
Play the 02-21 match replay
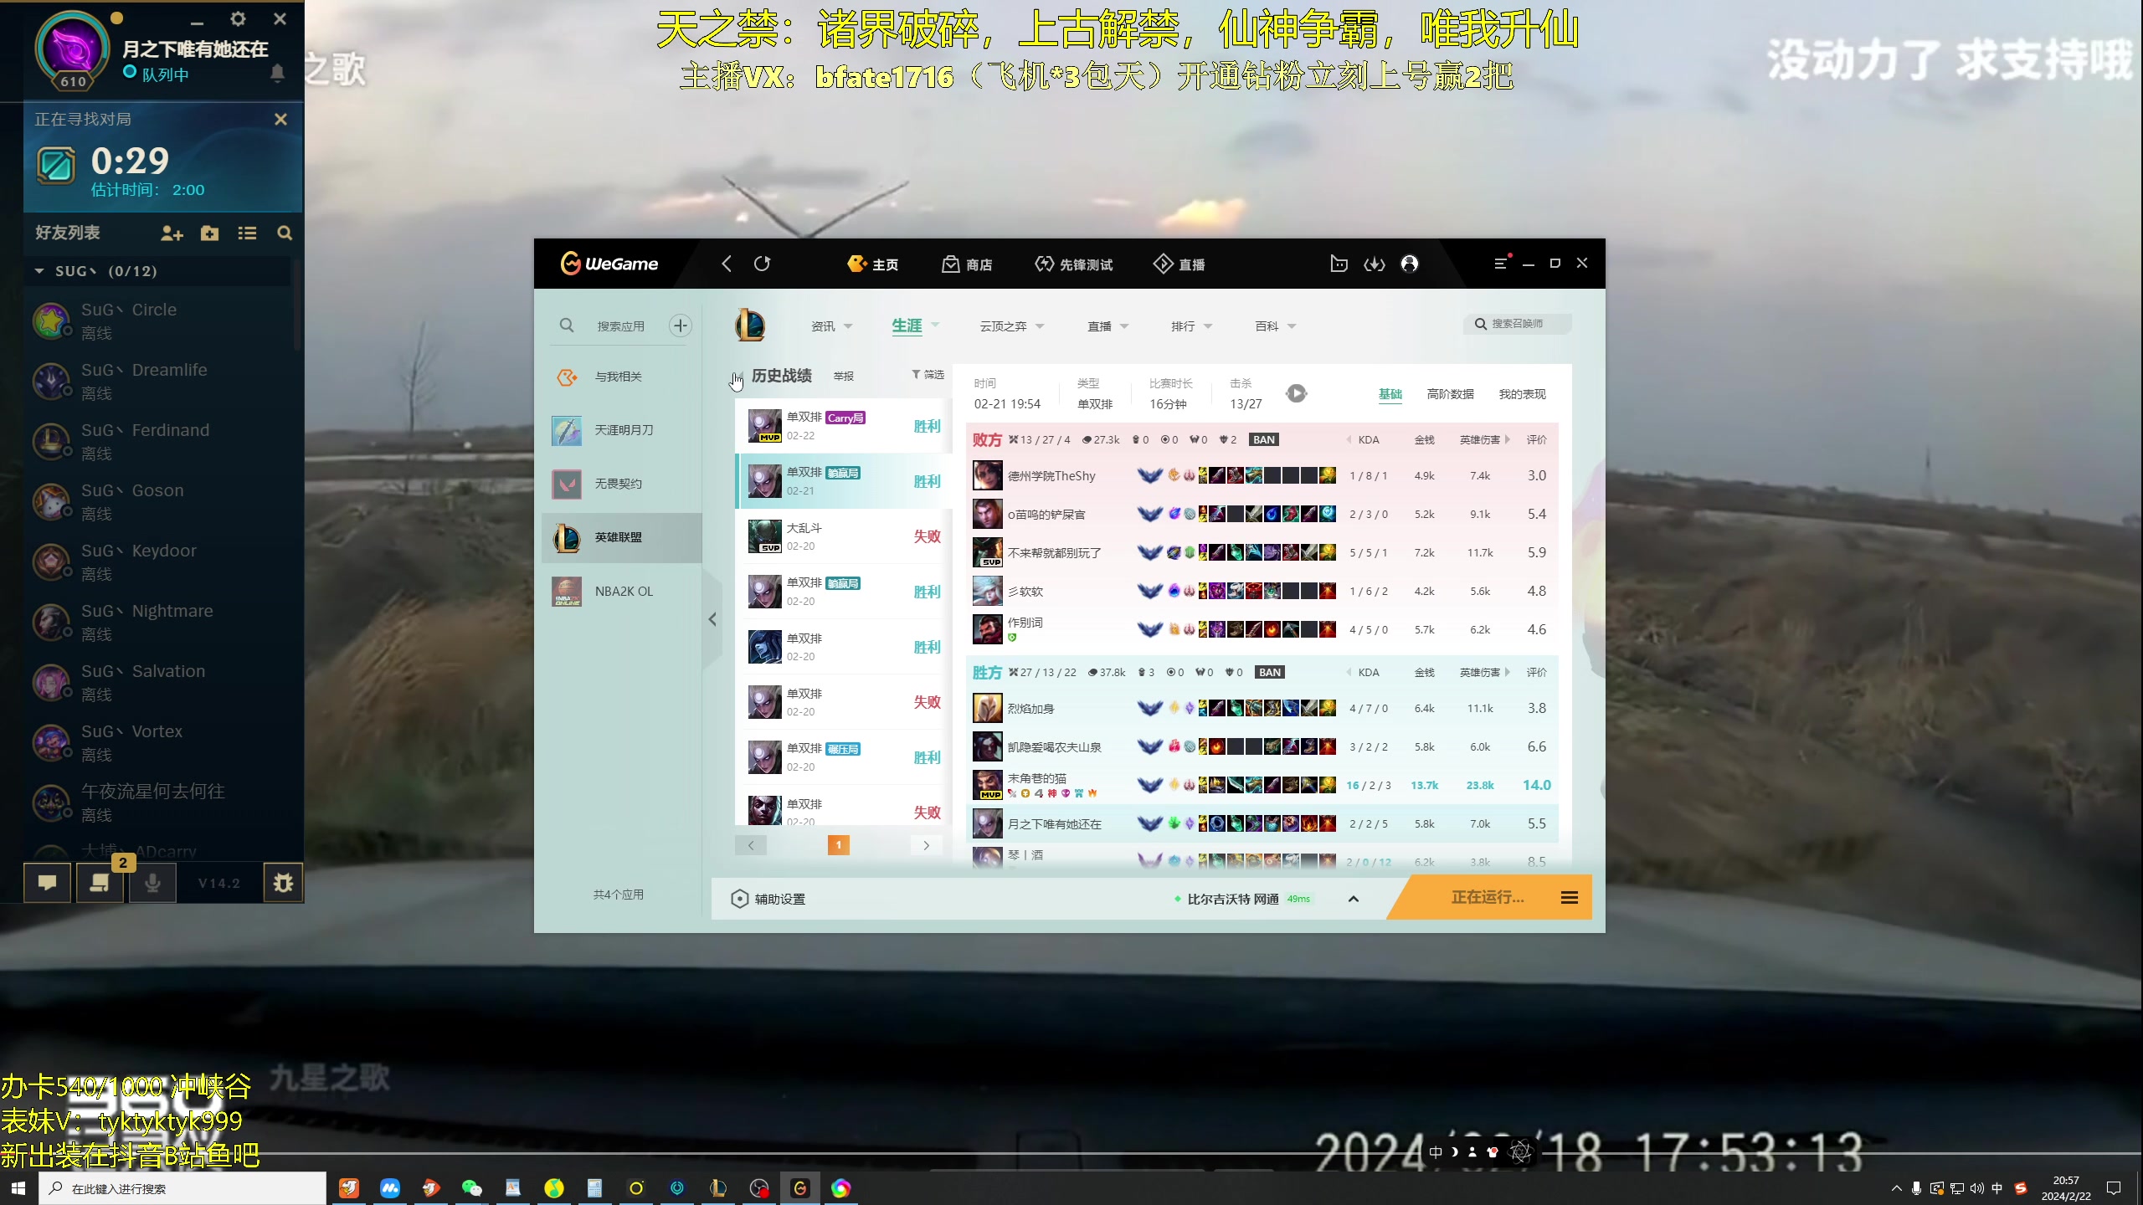[1296, 393]
